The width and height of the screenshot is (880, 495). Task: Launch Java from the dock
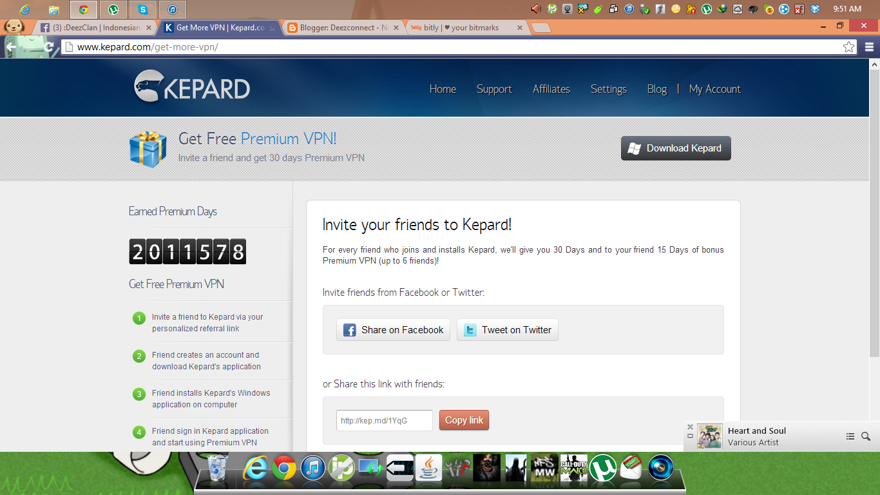point(428,468)
